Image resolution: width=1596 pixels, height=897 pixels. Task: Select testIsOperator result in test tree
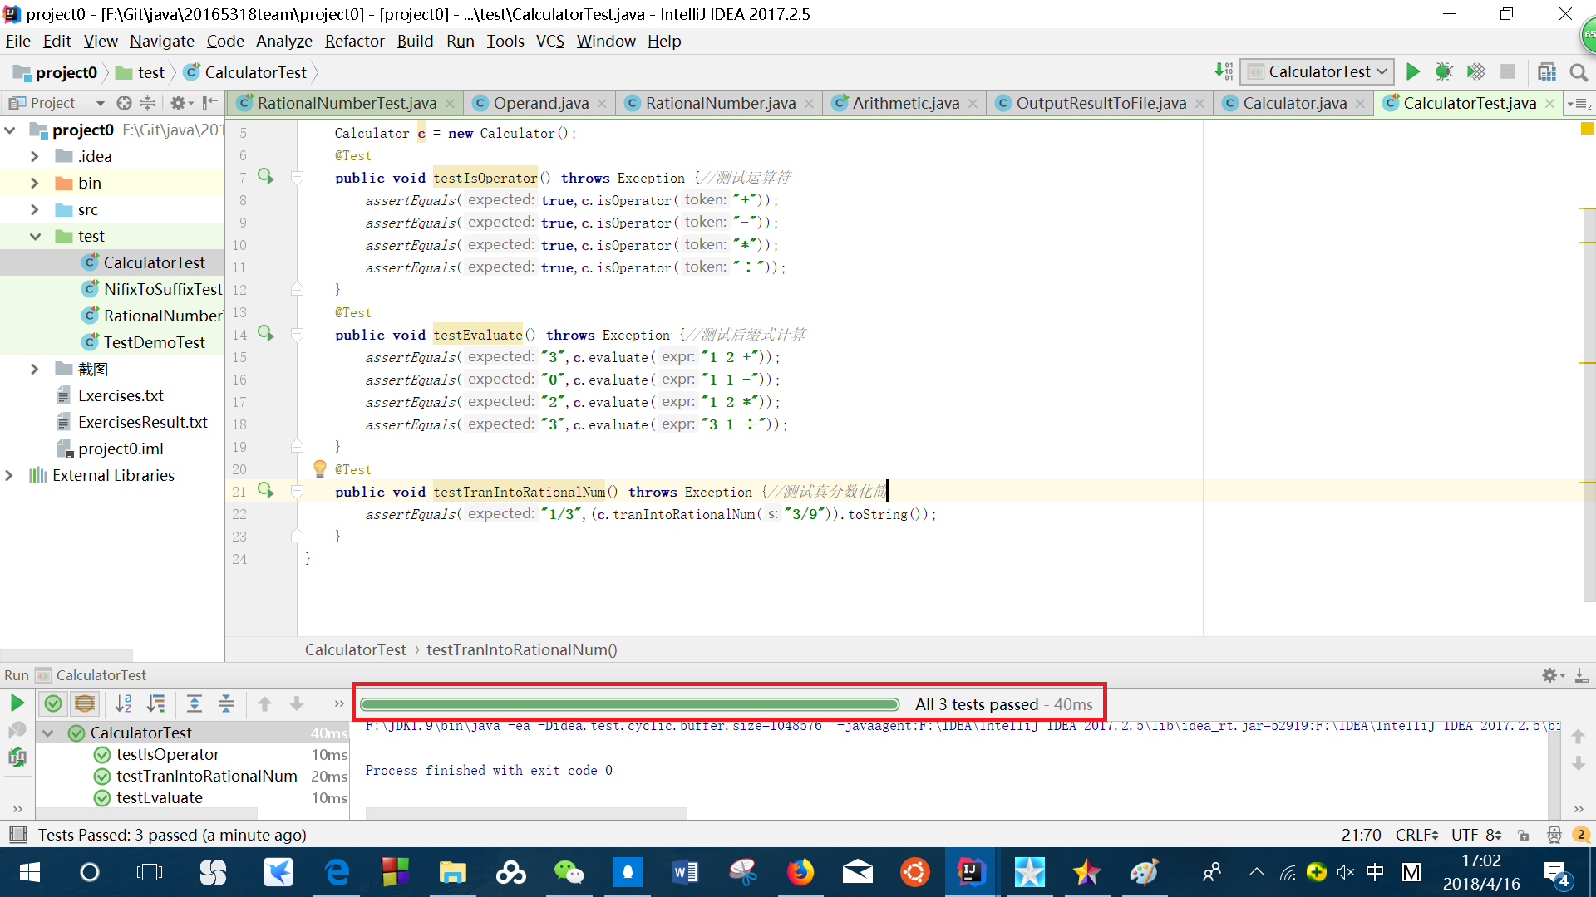168,754
